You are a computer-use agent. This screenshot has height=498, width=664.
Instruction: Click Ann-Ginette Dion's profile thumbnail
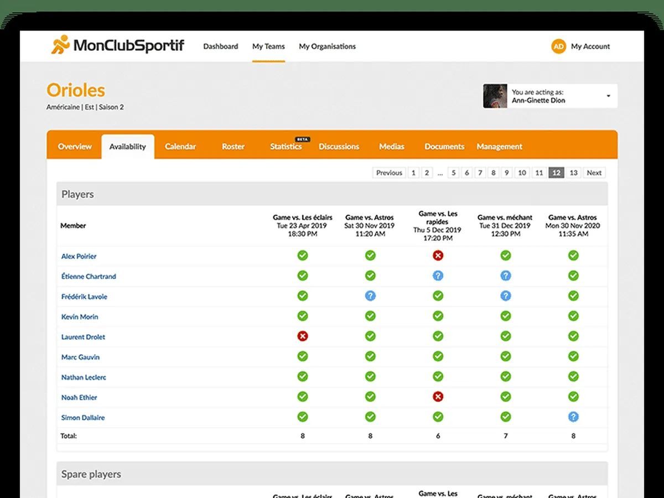(495, 96)
